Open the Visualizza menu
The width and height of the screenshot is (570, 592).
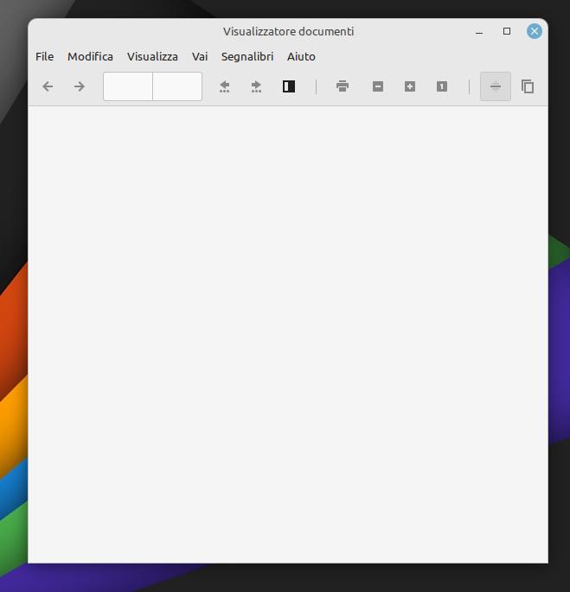click(x=152, y=57)
